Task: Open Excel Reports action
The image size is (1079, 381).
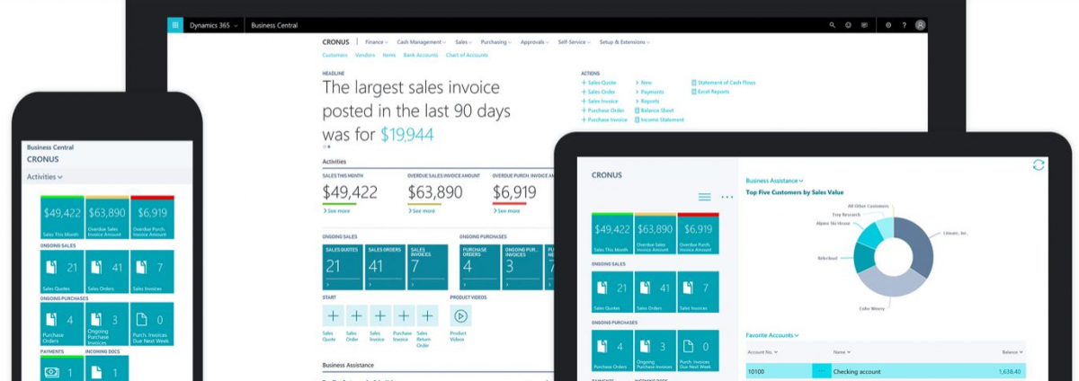Action: [x=710, y=92]
